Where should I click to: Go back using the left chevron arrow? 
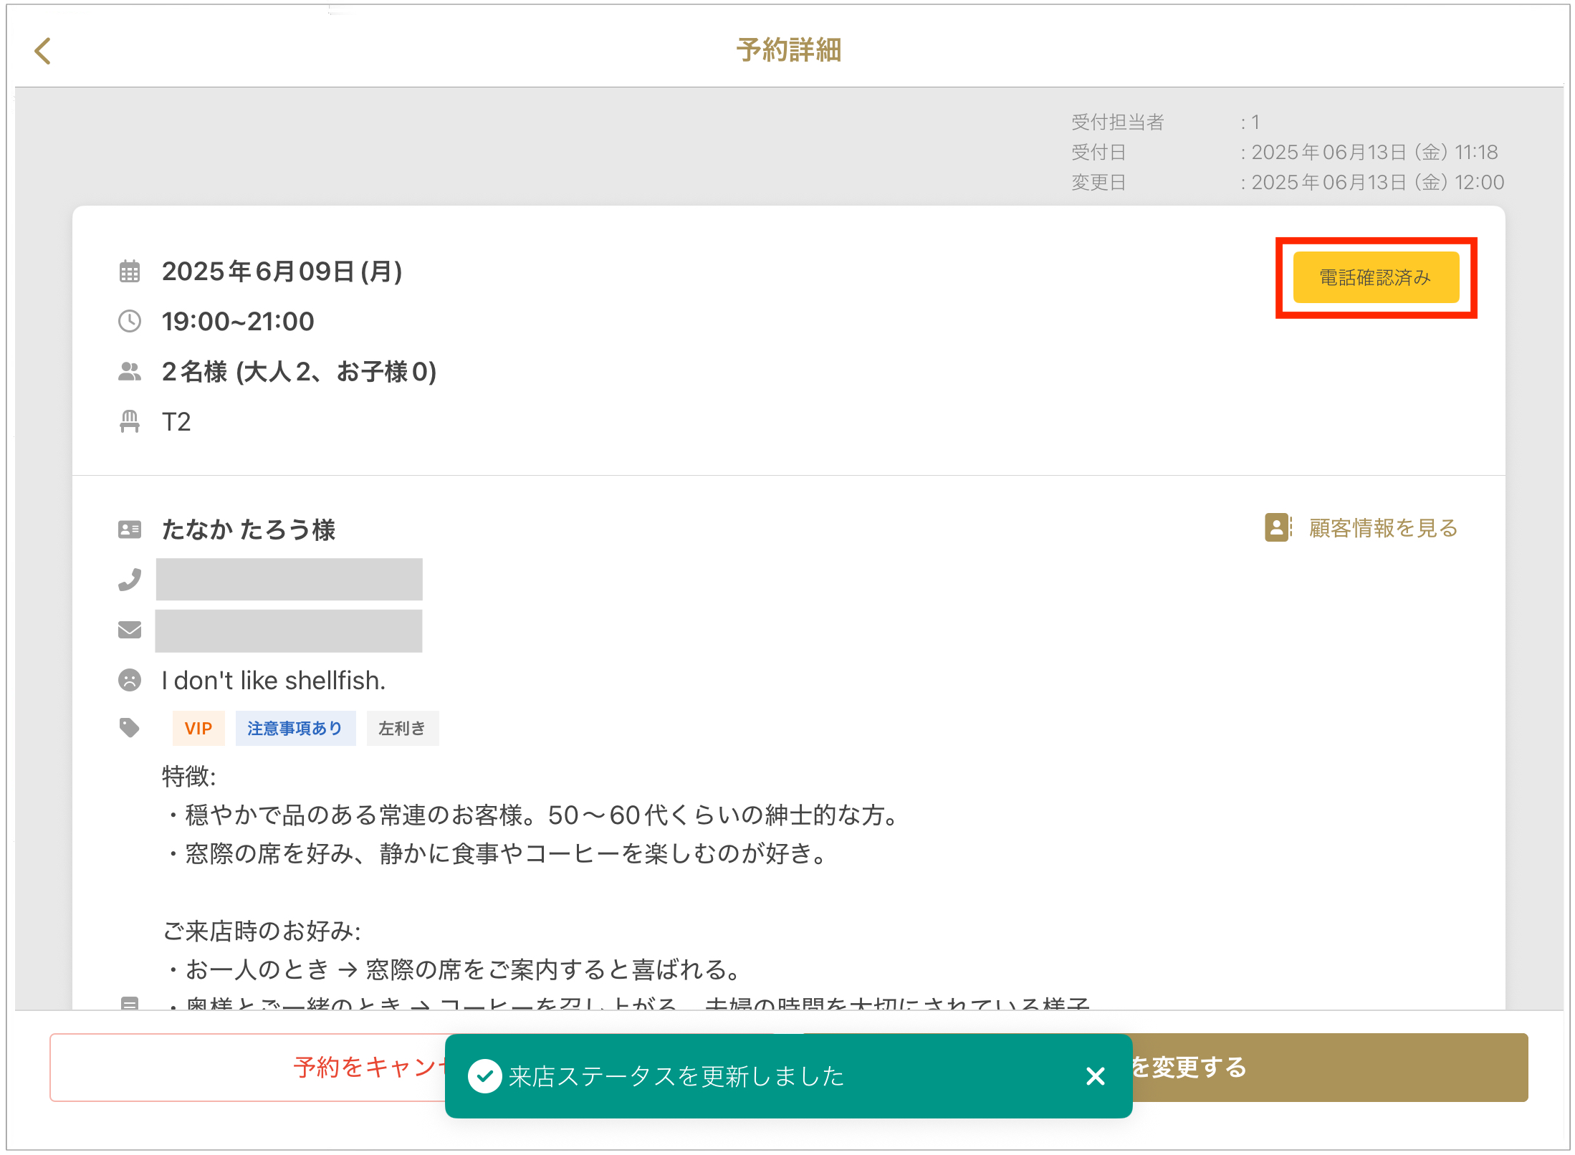(x=43, y=51)
